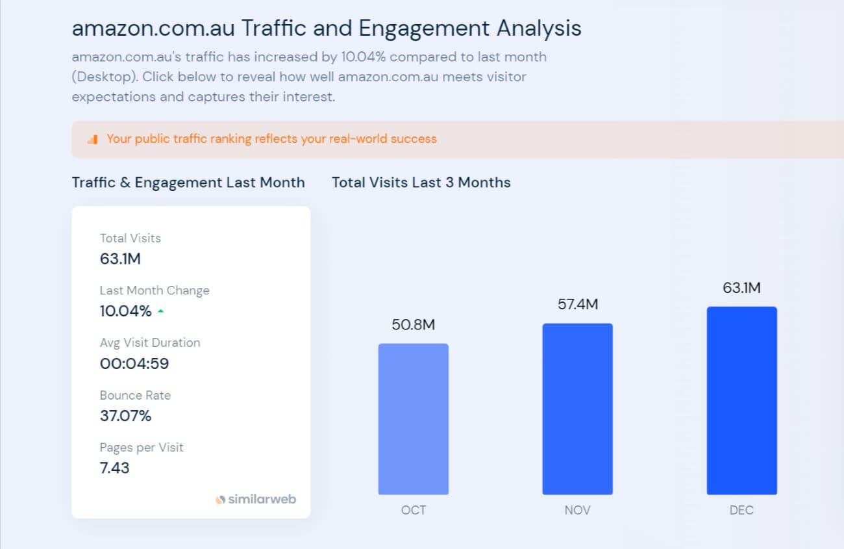Viewport: 844px width, 549px height.
Task: Click the 50.8M value label
Action: (414, 325)
